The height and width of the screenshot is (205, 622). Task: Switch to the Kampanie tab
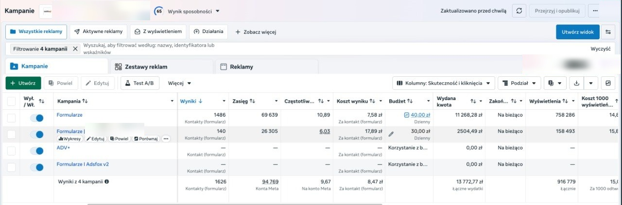pyautogui.click(x=56, y=66)
